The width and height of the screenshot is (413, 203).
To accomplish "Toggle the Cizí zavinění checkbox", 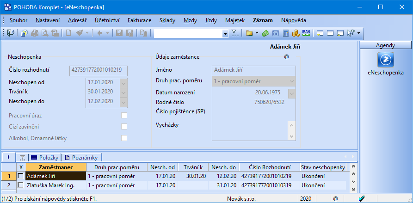I will point(124,127).
